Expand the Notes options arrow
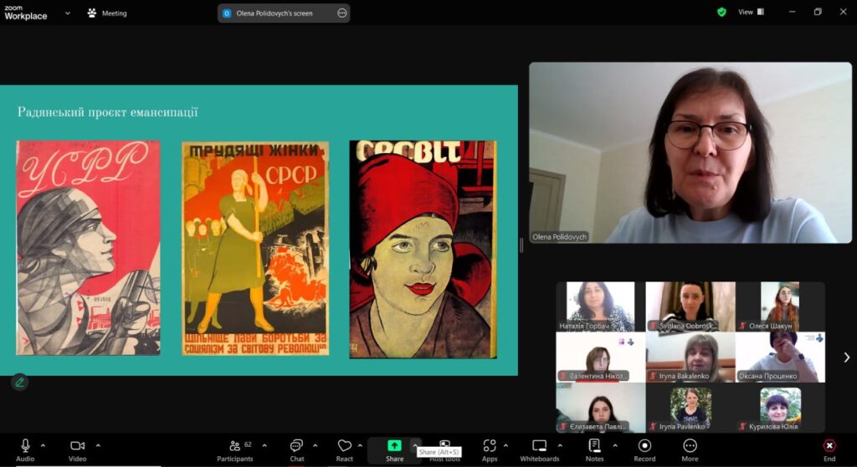The width and height of the screenshot is (857, 467). [x=615, y=446]
